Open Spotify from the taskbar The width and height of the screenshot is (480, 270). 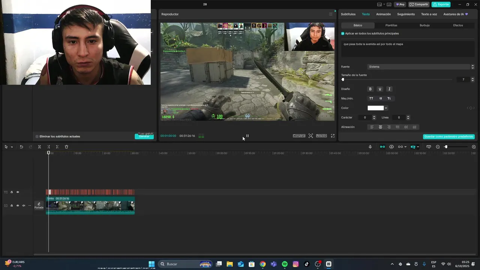(x=285, y=264)
